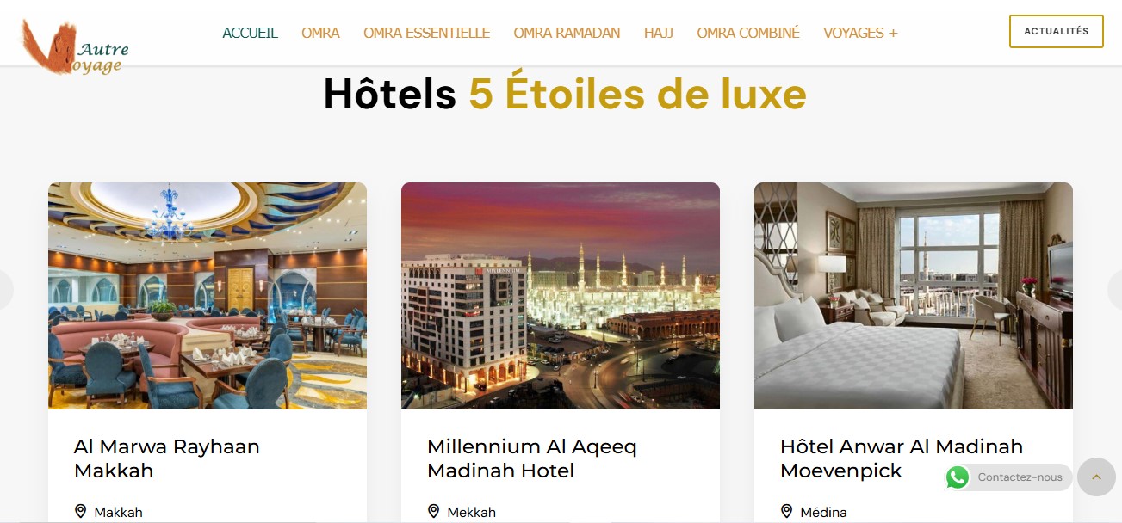The image size is (1122, 523).
Task: Select the HAJJ menu item
Action: click(x=658, y=33)
